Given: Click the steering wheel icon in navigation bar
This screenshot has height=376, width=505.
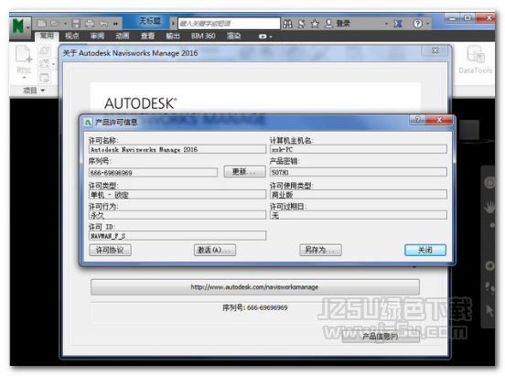Looking at the screenshot, I should (489, 183).
